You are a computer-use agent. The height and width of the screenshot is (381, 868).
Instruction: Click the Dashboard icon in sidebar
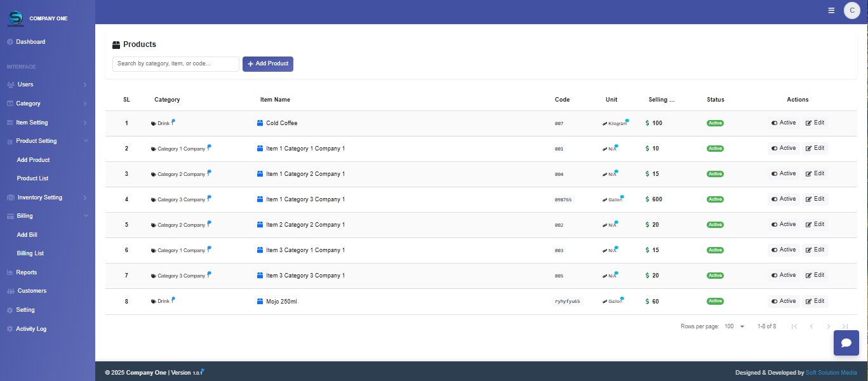coord(10,42)
